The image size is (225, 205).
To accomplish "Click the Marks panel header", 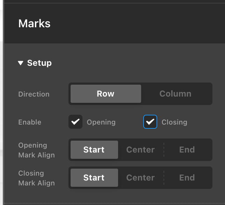I will (x=35, y=23).
